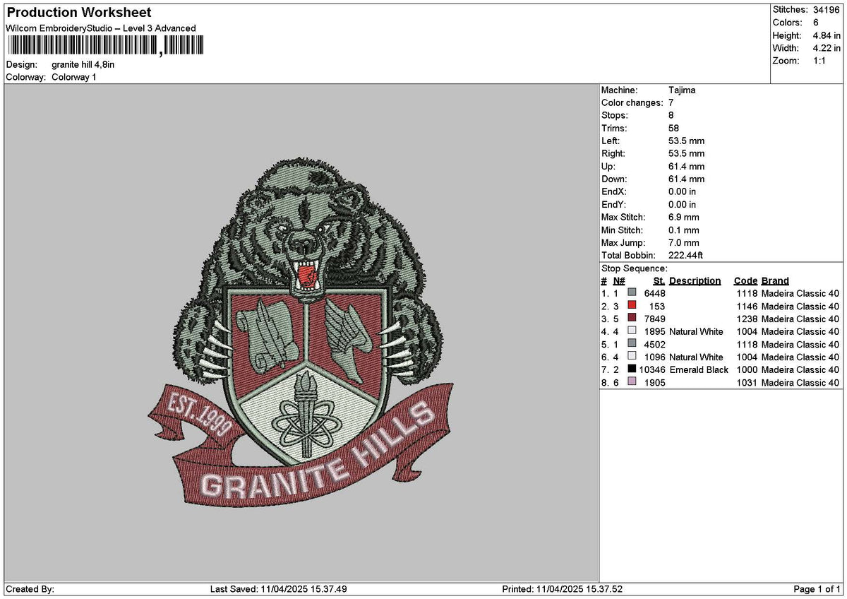This screenshot has width=847, height=599.
Task: Select the white swatch in stop 4 row
Action: pyautogui.click(x=632, y=331)
